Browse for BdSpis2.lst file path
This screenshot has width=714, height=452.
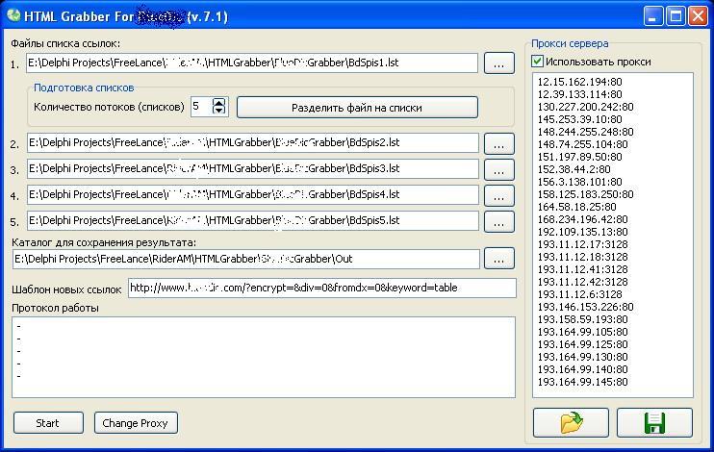498,143
